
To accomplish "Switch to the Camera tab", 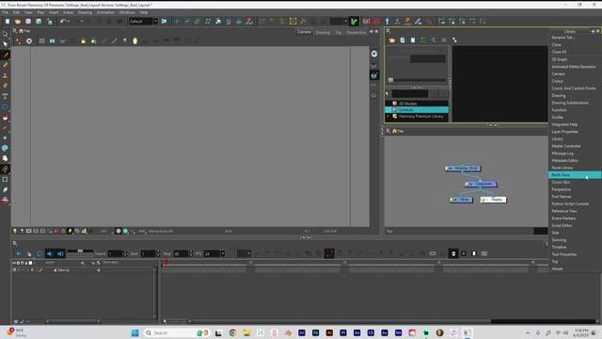I will click(x=304, y=32).
